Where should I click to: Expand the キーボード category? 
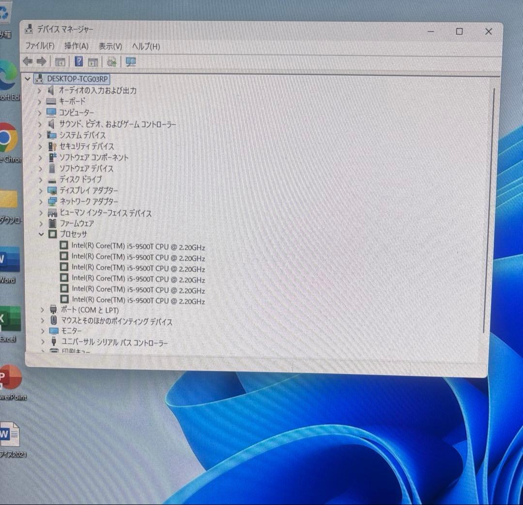pyautogui.click(x=39, y=101)
